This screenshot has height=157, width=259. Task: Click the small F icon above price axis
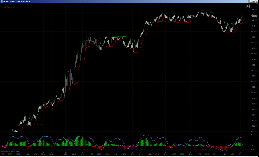(x=257, y=4)
